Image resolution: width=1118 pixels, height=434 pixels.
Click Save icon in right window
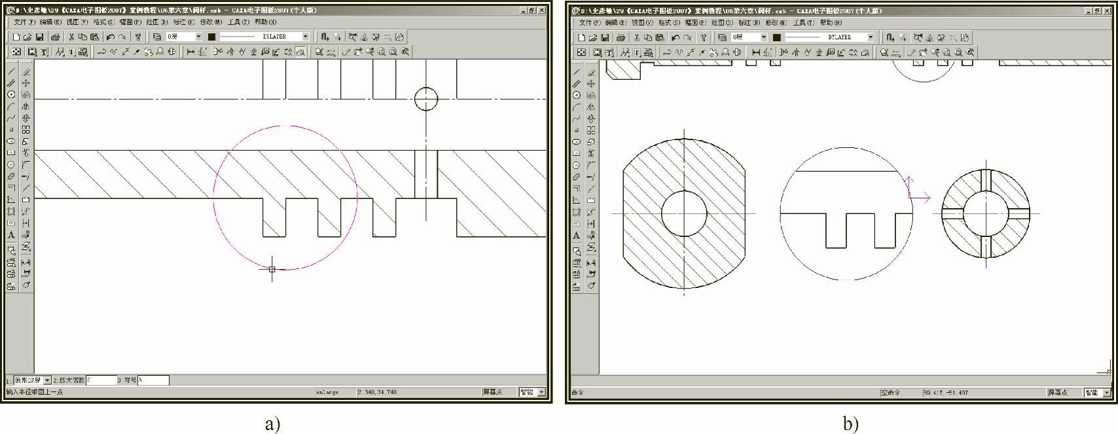pos(605,37)
